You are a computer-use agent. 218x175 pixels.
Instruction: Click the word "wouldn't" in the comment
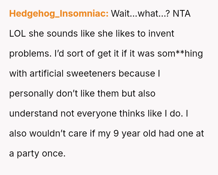(48, 134)
